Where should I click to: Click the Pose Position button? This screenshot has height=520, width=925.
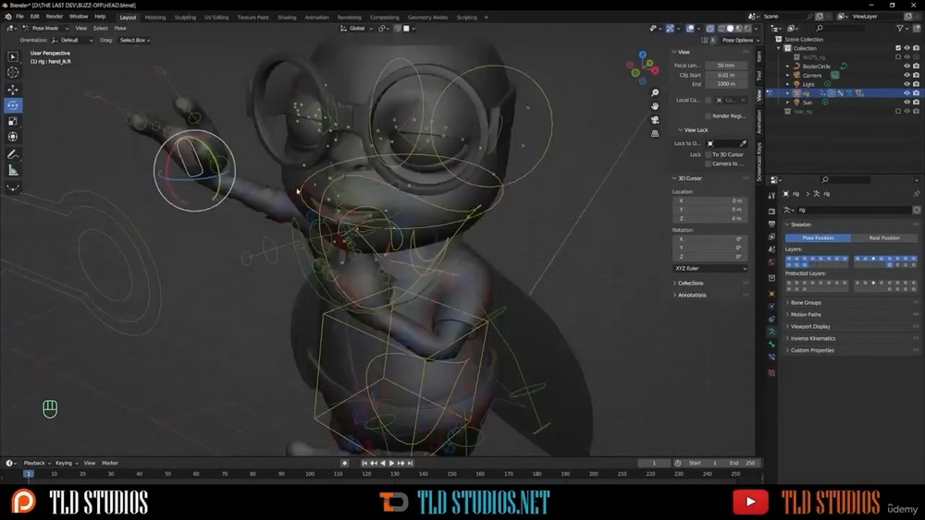[818, 238]
